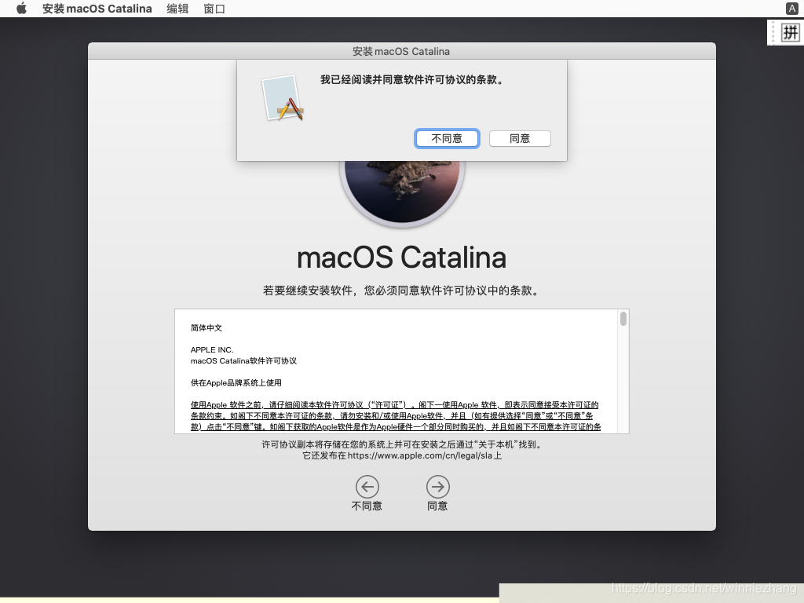The image size is (804, 603).
Task: Click 同意 button in the confirmation dialog
Action: tap(520, 138)
